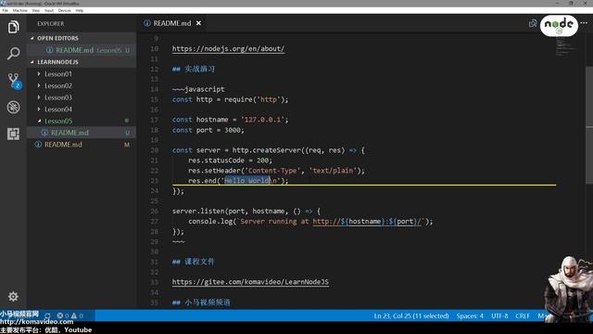Open the gitee.com/komavideo/LearnNodeJS link
This screenshot has height=334, width=593.
250,282
